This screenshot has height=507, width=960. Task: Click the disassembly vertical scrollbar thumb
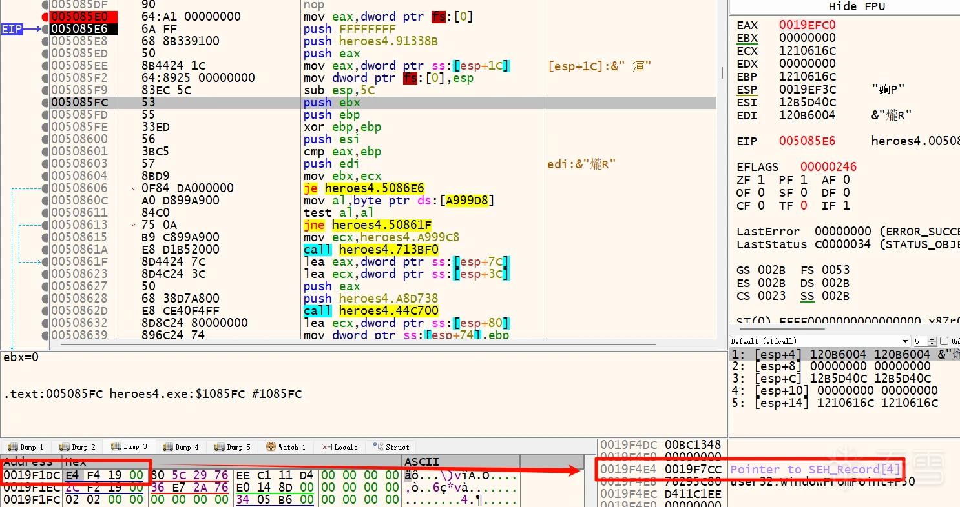(x=722, y=71)
